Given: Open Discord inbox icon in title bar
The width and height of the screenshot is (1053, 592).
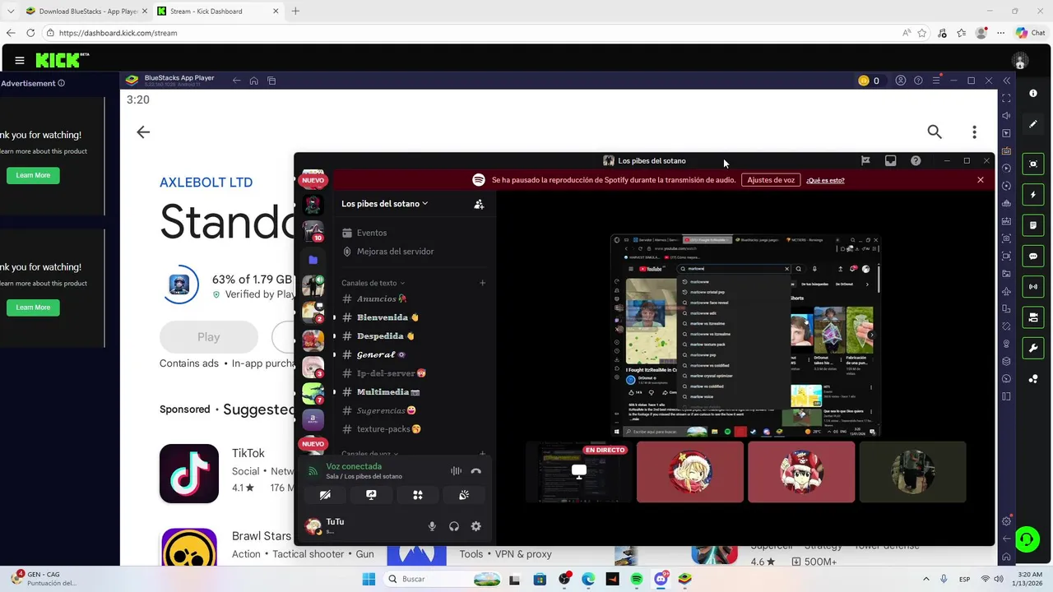Looking at the screenshot, I should [x=890, y=161].
